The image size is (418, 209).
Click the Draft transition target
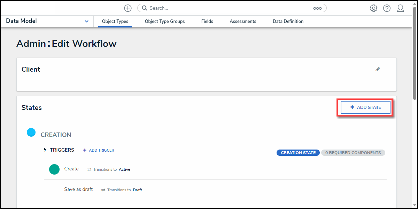click(137, 190)
